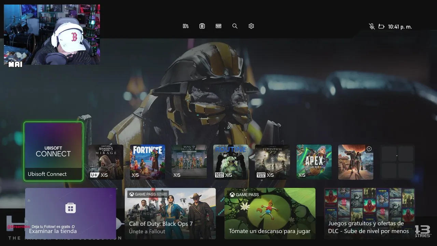
Task: Click the X|S badge on Fortnite tile
Action: click(135, 175)
